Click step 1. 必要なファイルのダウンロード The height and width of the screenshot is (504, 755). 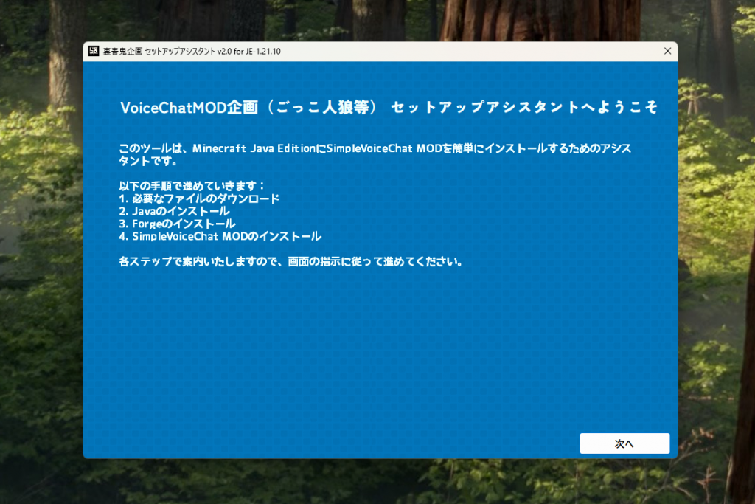[199, 199]
